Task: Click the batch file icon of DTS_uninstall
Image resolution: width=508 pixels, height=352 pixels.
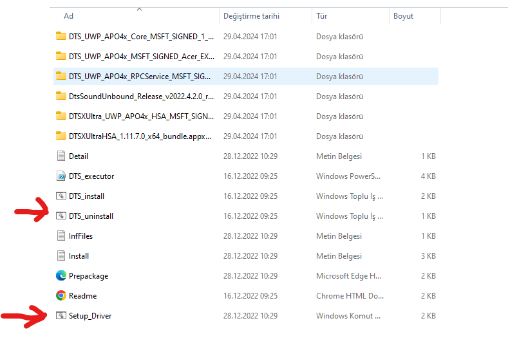Action: 61,216
